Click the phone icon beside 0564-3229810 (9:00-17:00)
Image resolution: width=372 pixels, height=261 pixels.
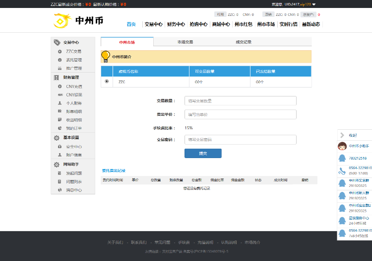point(342,171)
